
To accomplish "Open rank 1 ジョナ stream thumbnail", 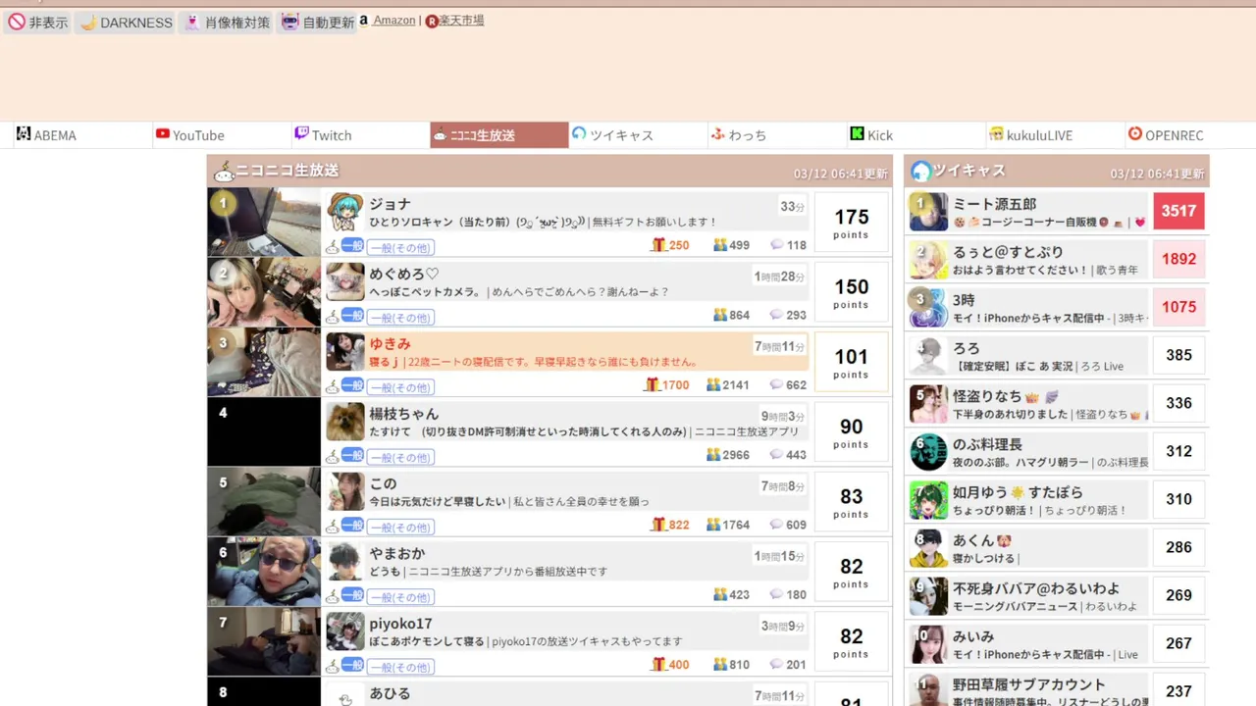I will pos(264,222).
